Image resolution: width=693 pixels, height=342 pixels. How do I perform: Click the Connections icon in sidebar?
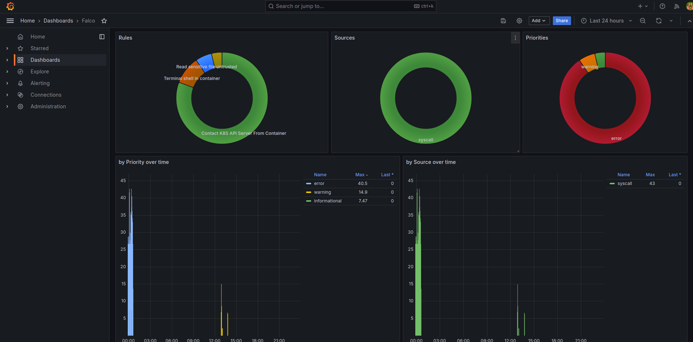pos(20,95)
